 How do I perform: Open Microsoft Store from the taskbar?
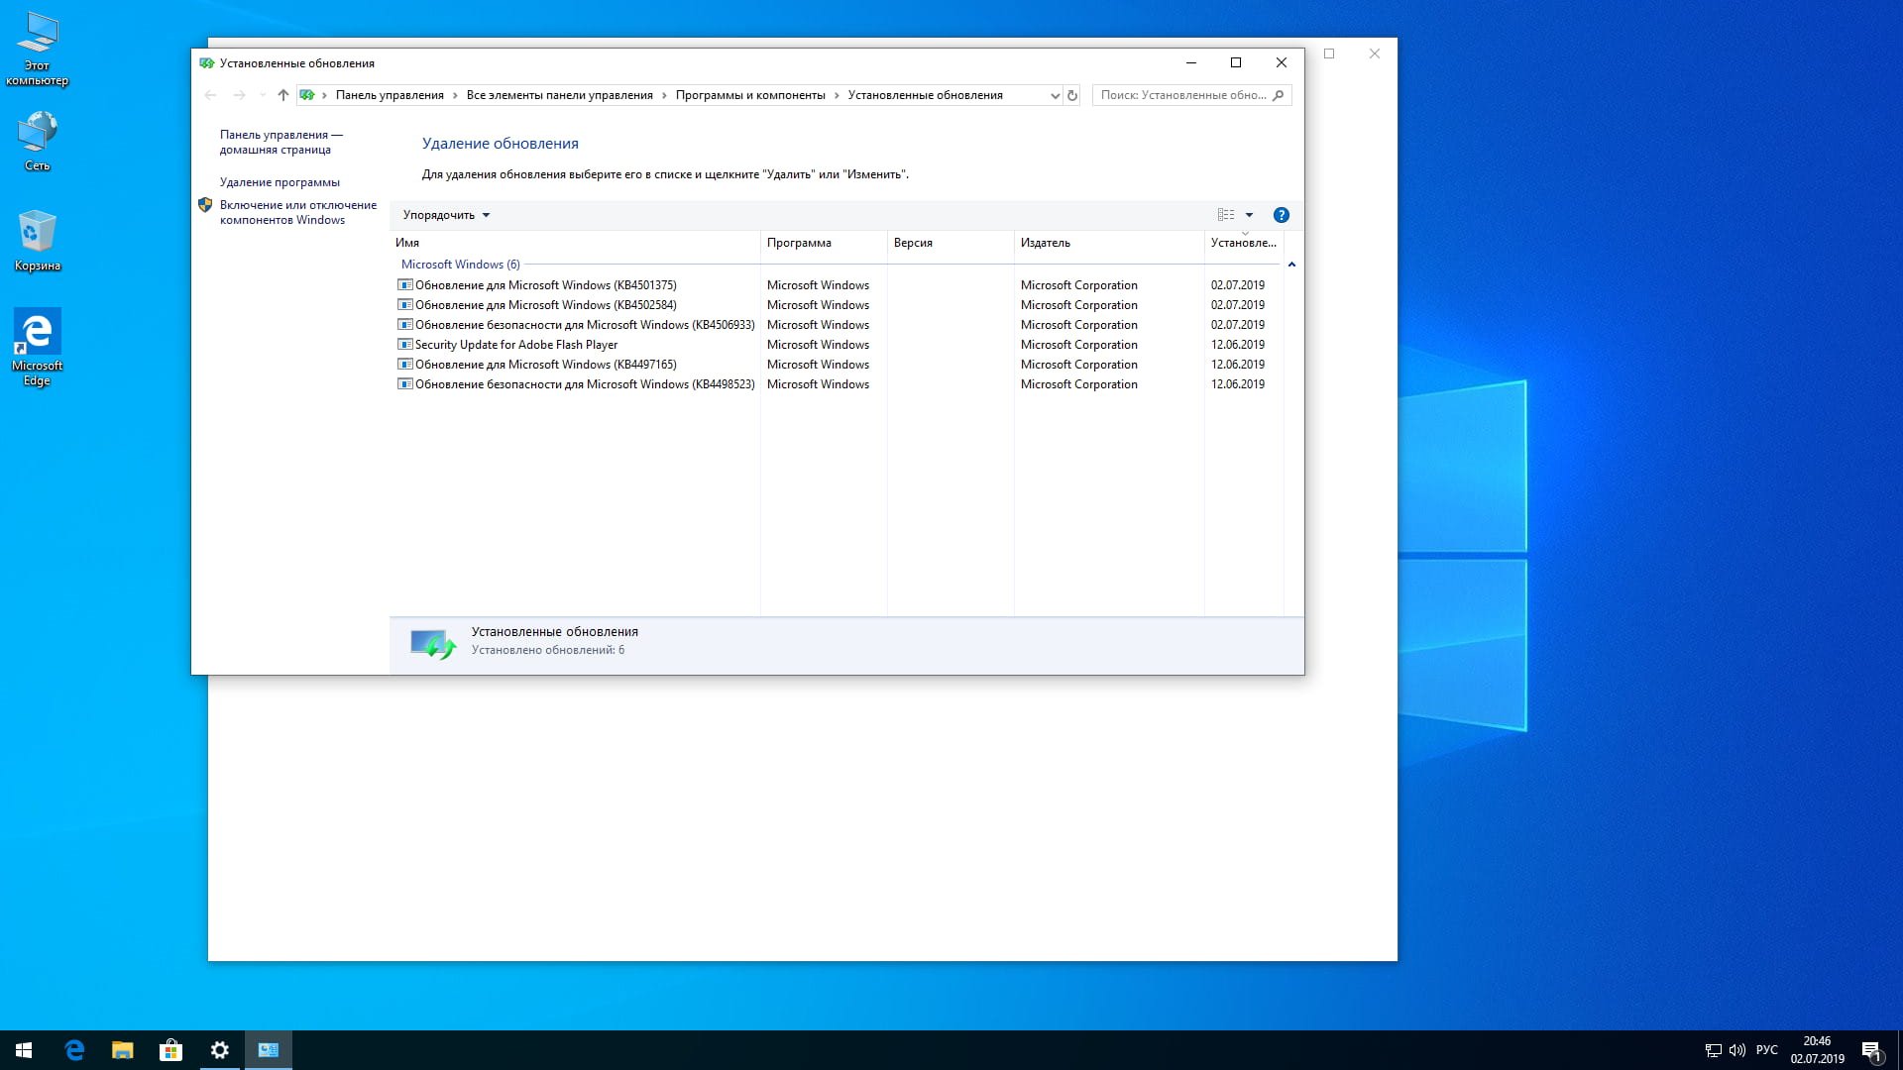click(171, 1050)
